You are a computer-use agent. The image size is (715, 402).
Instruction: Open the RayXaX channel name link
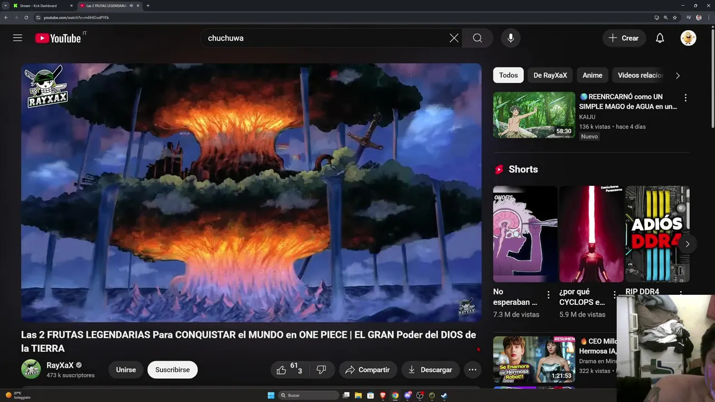60,365
